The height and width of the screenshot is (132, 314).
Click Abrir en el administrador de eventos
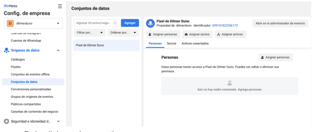point(280,23)
